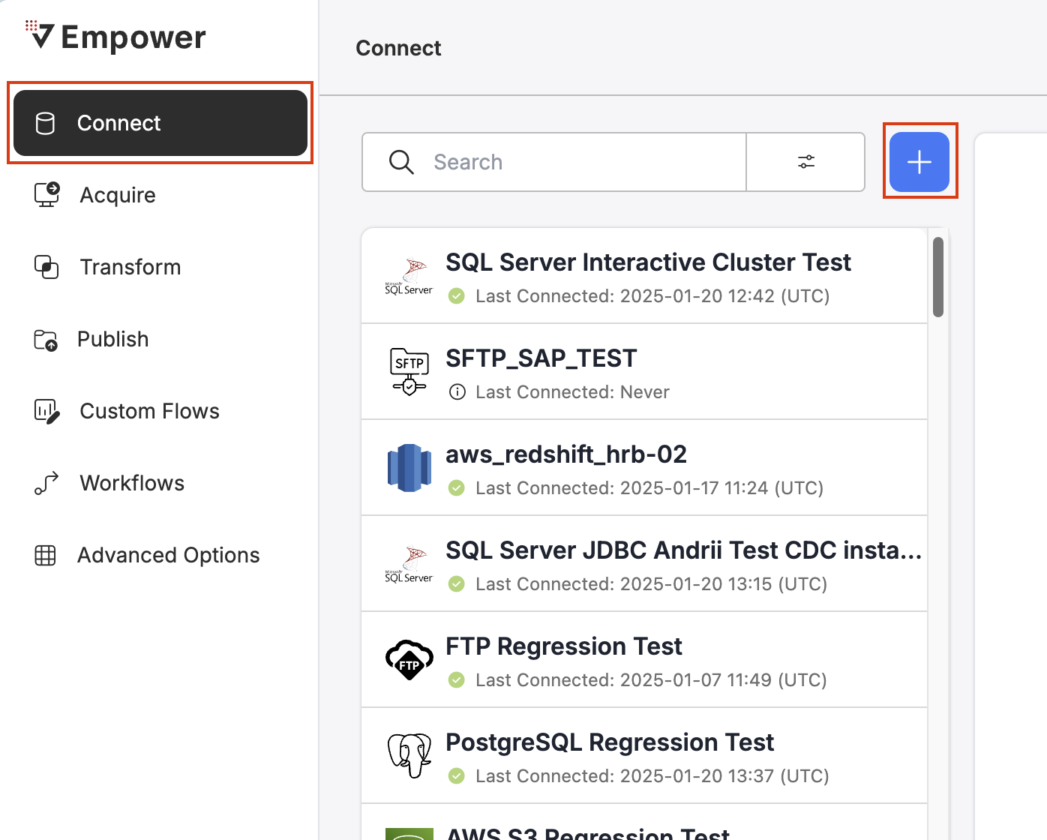The image size is (1047, 840).
Task: Click the Custom Flows chart-edit icon
Action: tap(46, 411)
